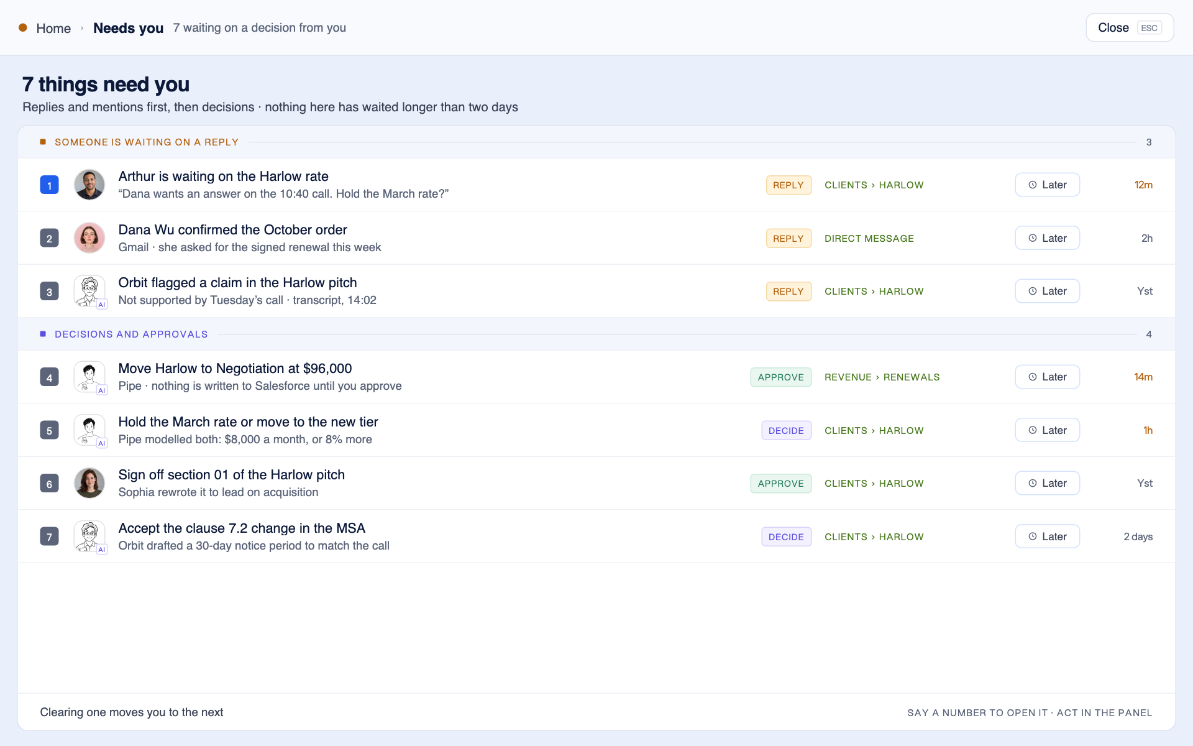
Task: Click Pipe AI avatar on Negotiation row
Action: click(x=90, y=377)
